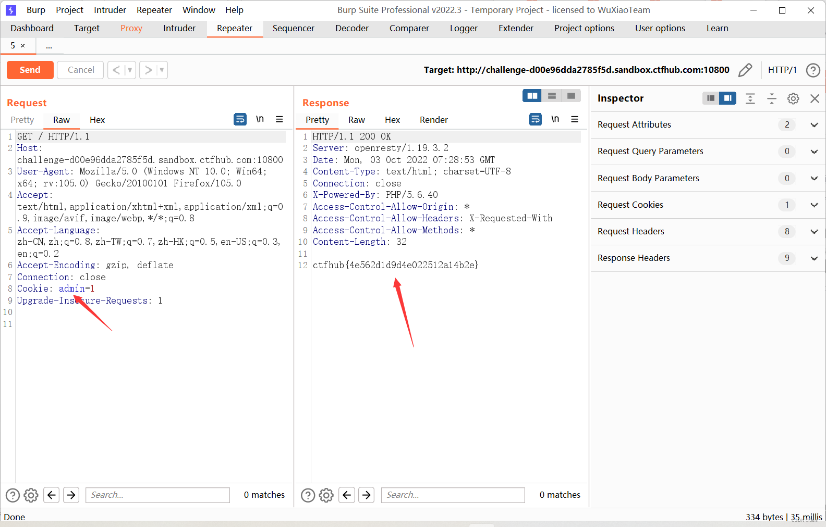
Task: Expand Request Headers section
Action: [814, 231]
